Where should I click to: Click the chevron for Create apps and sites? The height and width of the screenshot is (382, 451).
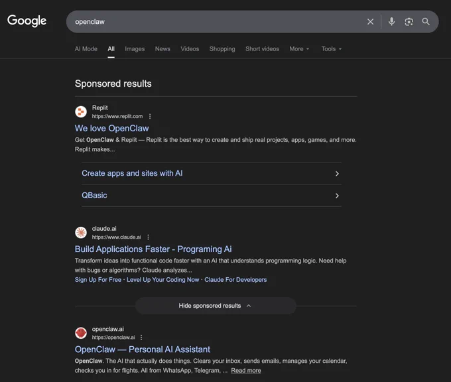(337, 174)
